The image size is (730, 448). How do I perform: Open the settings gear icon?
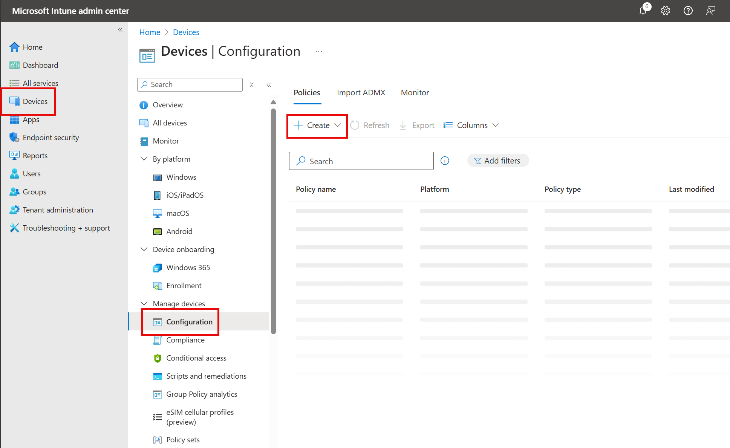click(666, 11)
